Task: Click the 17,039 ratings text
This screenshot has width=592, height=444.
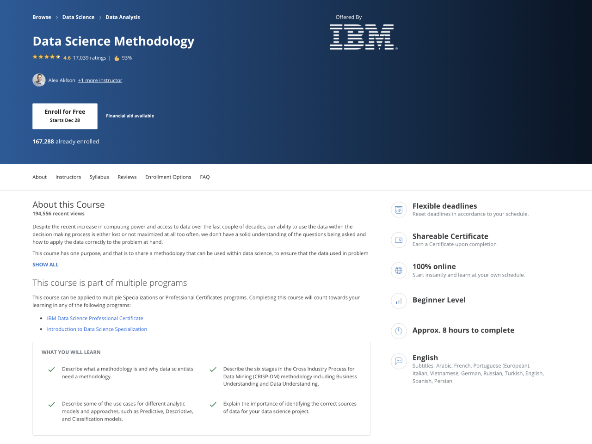Action: (x=89, y=58)
